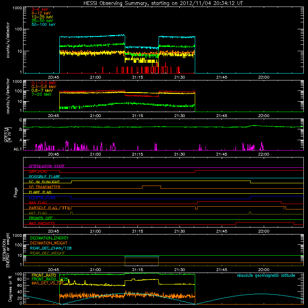The height and width of the screenshot is (308, 308).
Task: Pick the 50-100 keV legend label
Action: pos(44,25)
